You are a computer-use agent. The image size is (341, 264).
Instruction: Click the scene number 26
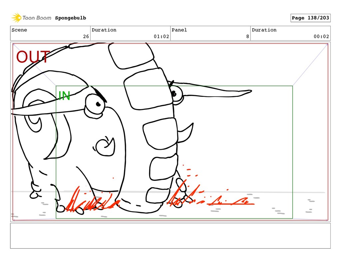[86, 37]
